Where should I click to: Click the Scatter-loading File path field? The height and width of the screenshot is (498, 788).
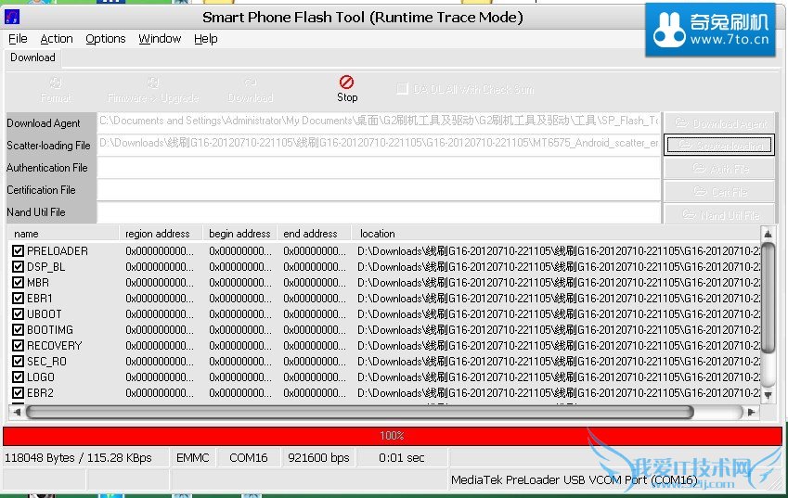[379, 144]
